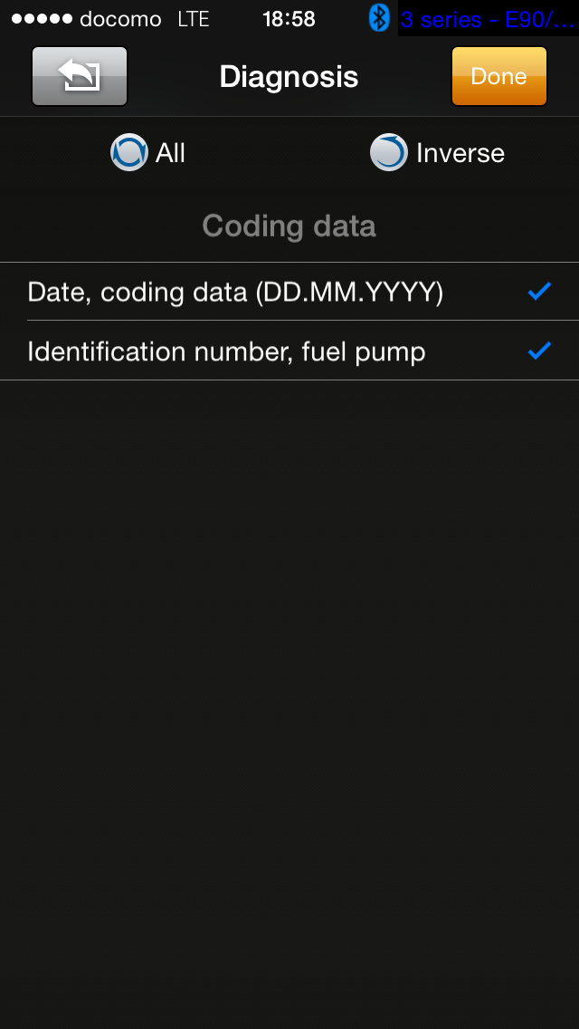This screenshot has height=1029, width=579.
Task: Tap the "Inverse" text label
Action: [x=460, y=153]
